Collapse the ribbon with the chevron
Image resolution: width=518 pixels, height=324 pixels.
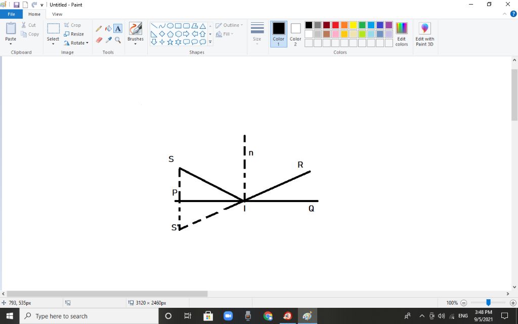pos(504,14)
